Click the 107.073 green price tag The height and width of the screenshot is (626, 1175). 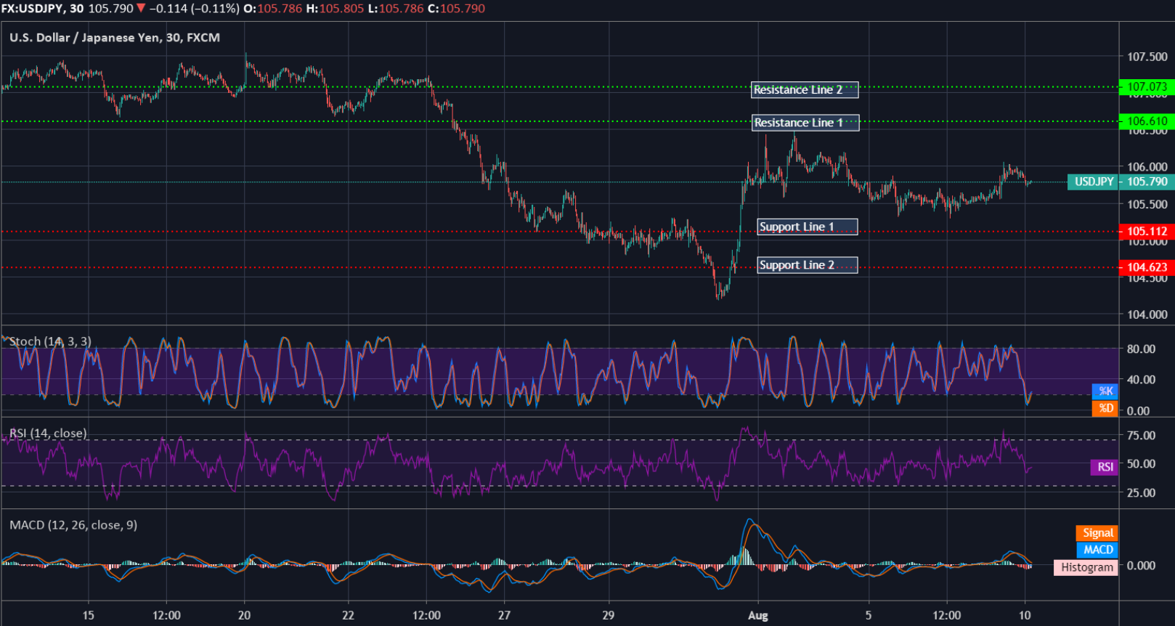point(1147,87)
